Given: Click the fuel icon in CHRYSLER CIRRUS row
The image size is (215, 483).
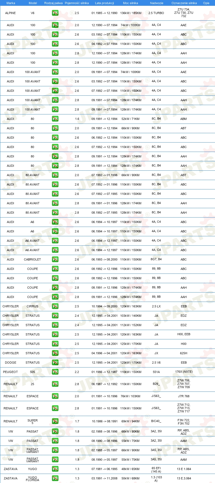Looking at the screenshot, I should click(55, 306).
